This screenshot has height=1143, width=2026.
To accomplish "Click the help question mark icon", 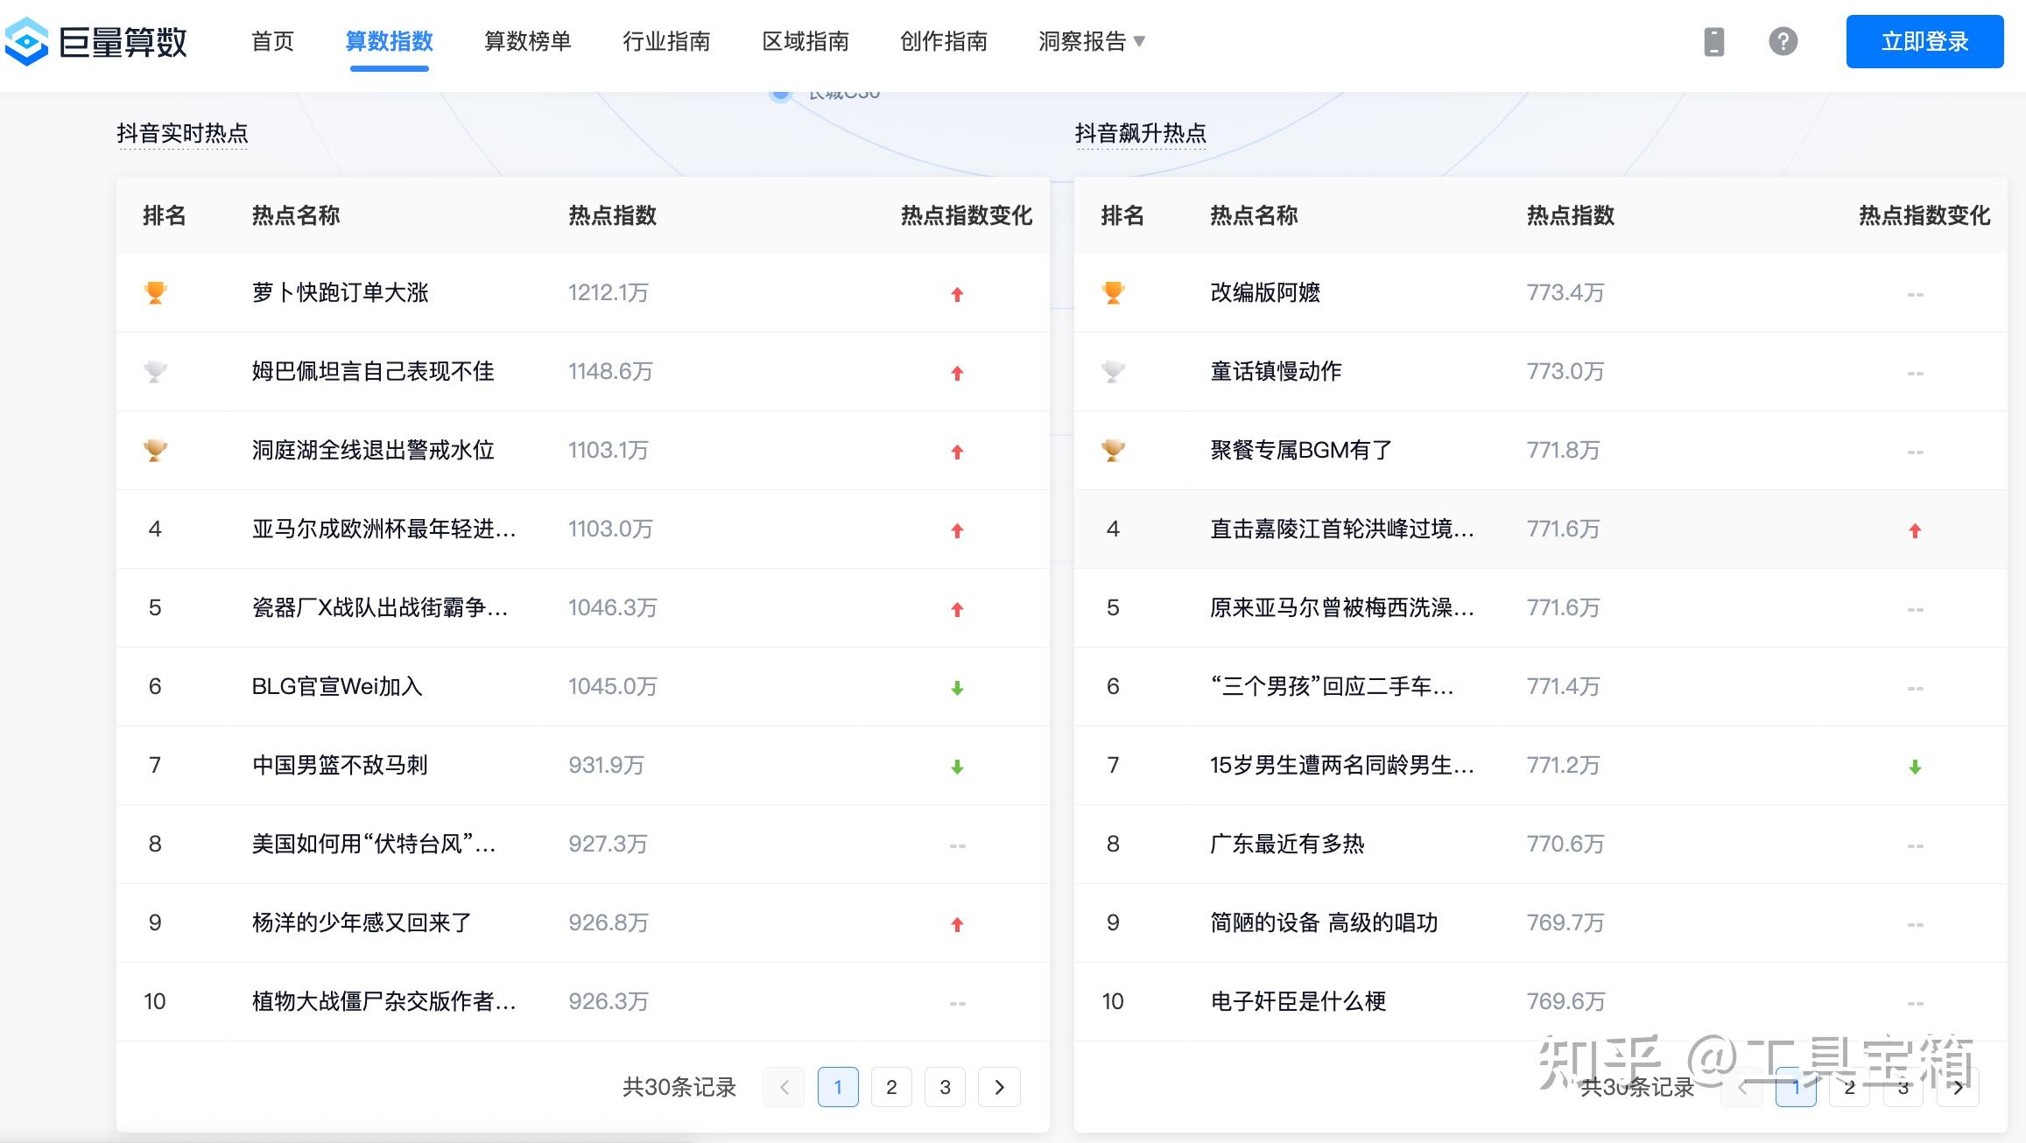I will (x=1783, y=41).
